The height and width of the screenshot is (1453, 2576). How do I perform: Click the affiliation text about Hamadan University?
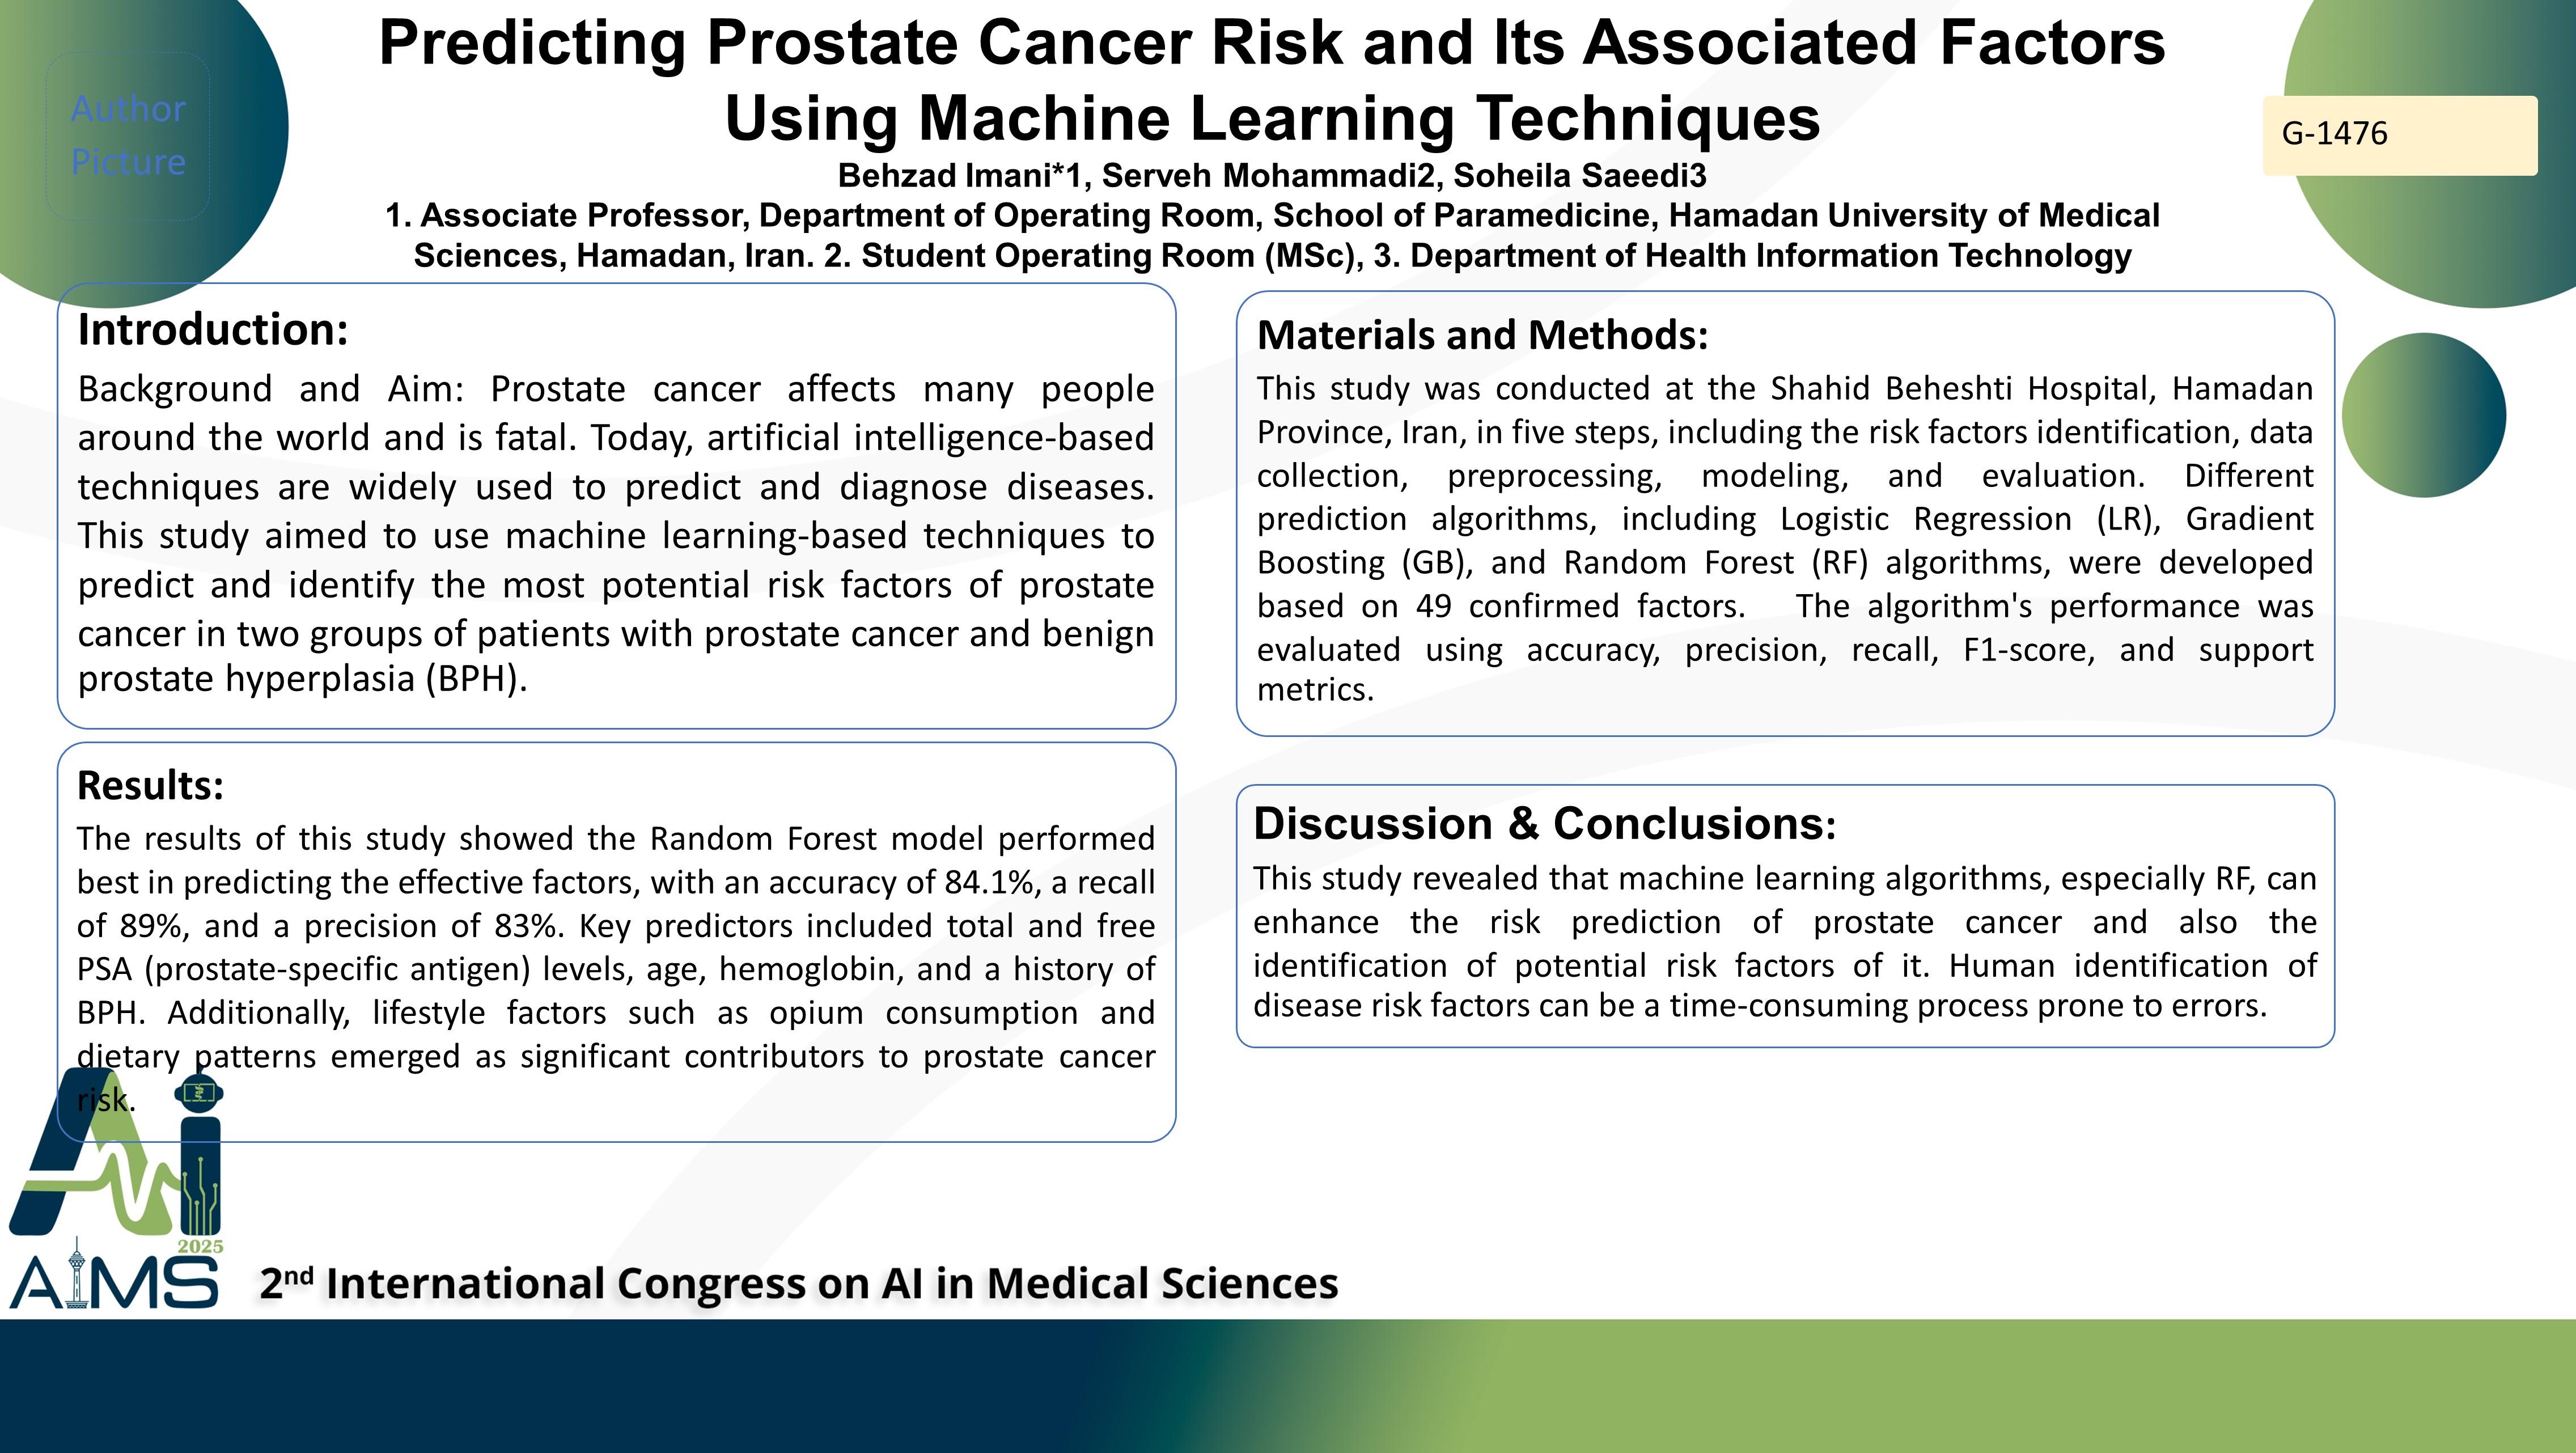coord(1272,235)
